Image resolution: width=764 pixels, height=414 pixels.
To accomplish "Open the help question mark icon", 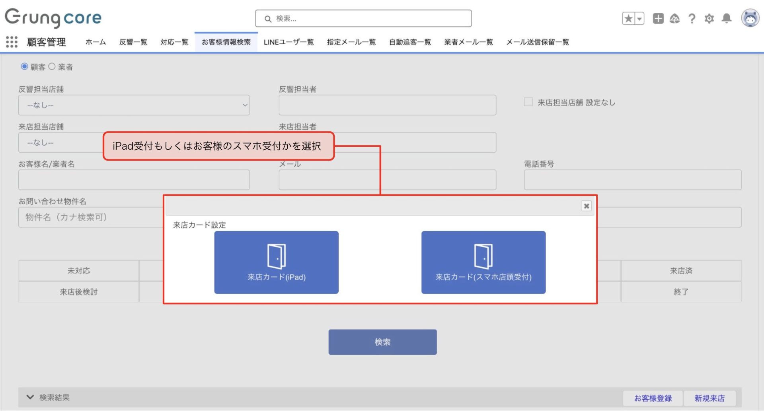I will [x=692, y=19].
